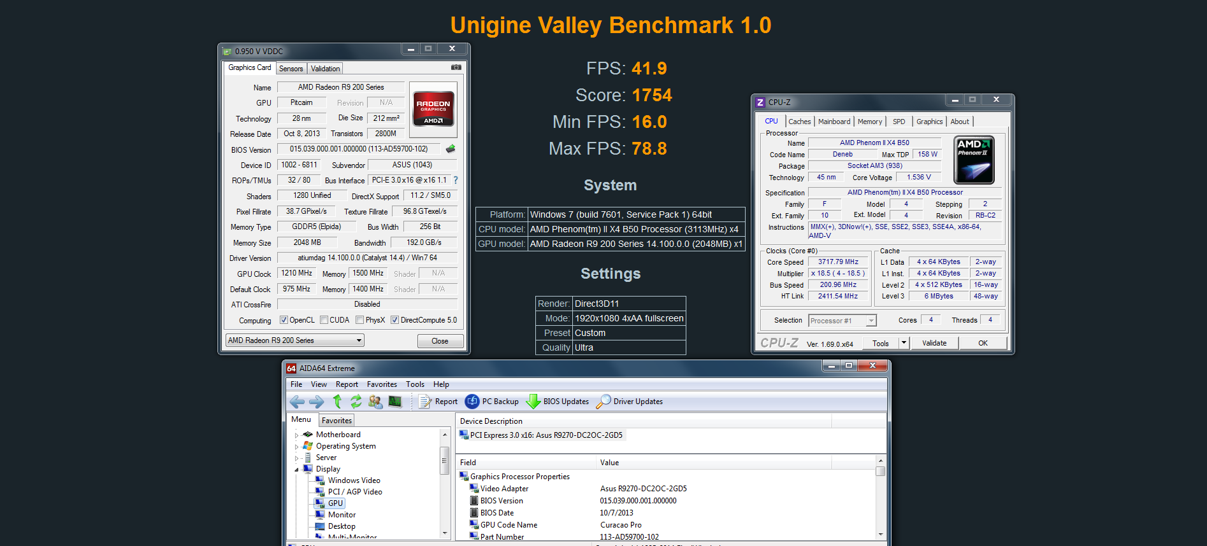Viewport: 1207px width, 546px height.
Task: Toggle the OpenCL checkbox in GPU-Z
Action: [x=284, y=320]
